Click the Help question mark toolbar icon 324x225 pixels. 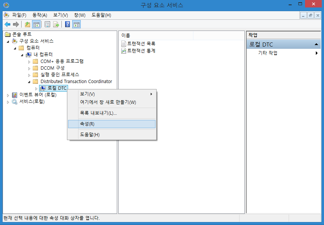(67, 25)
